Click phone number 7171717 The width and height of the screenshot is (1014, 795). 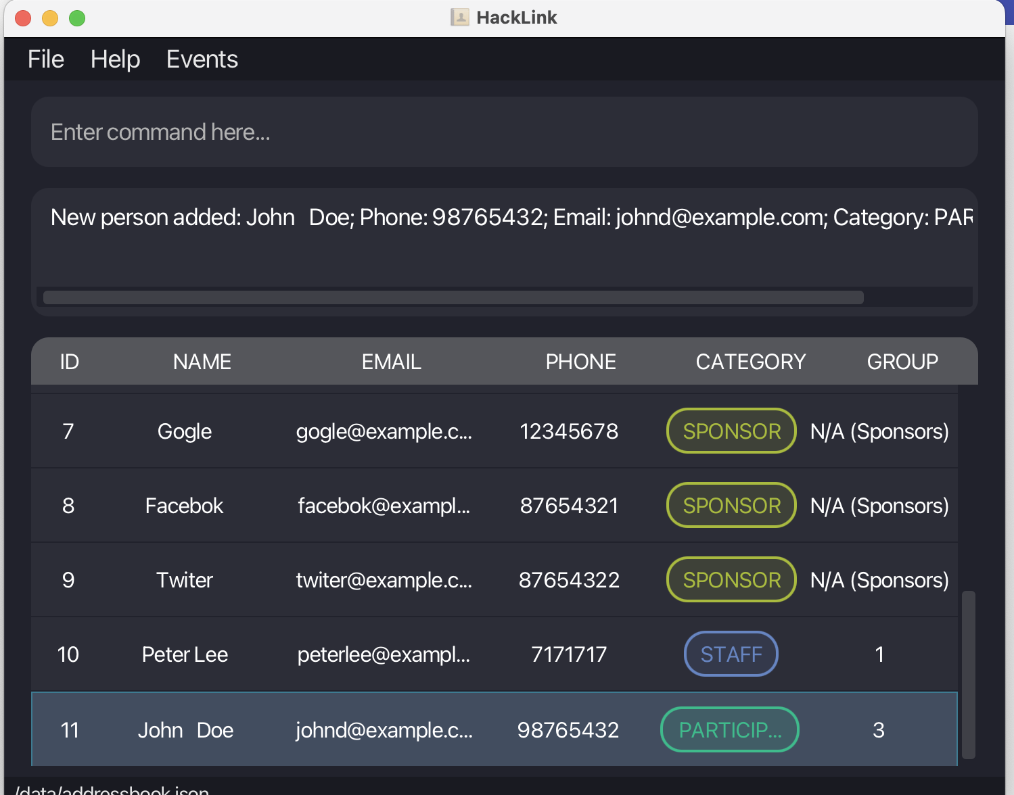pos(569,654)
